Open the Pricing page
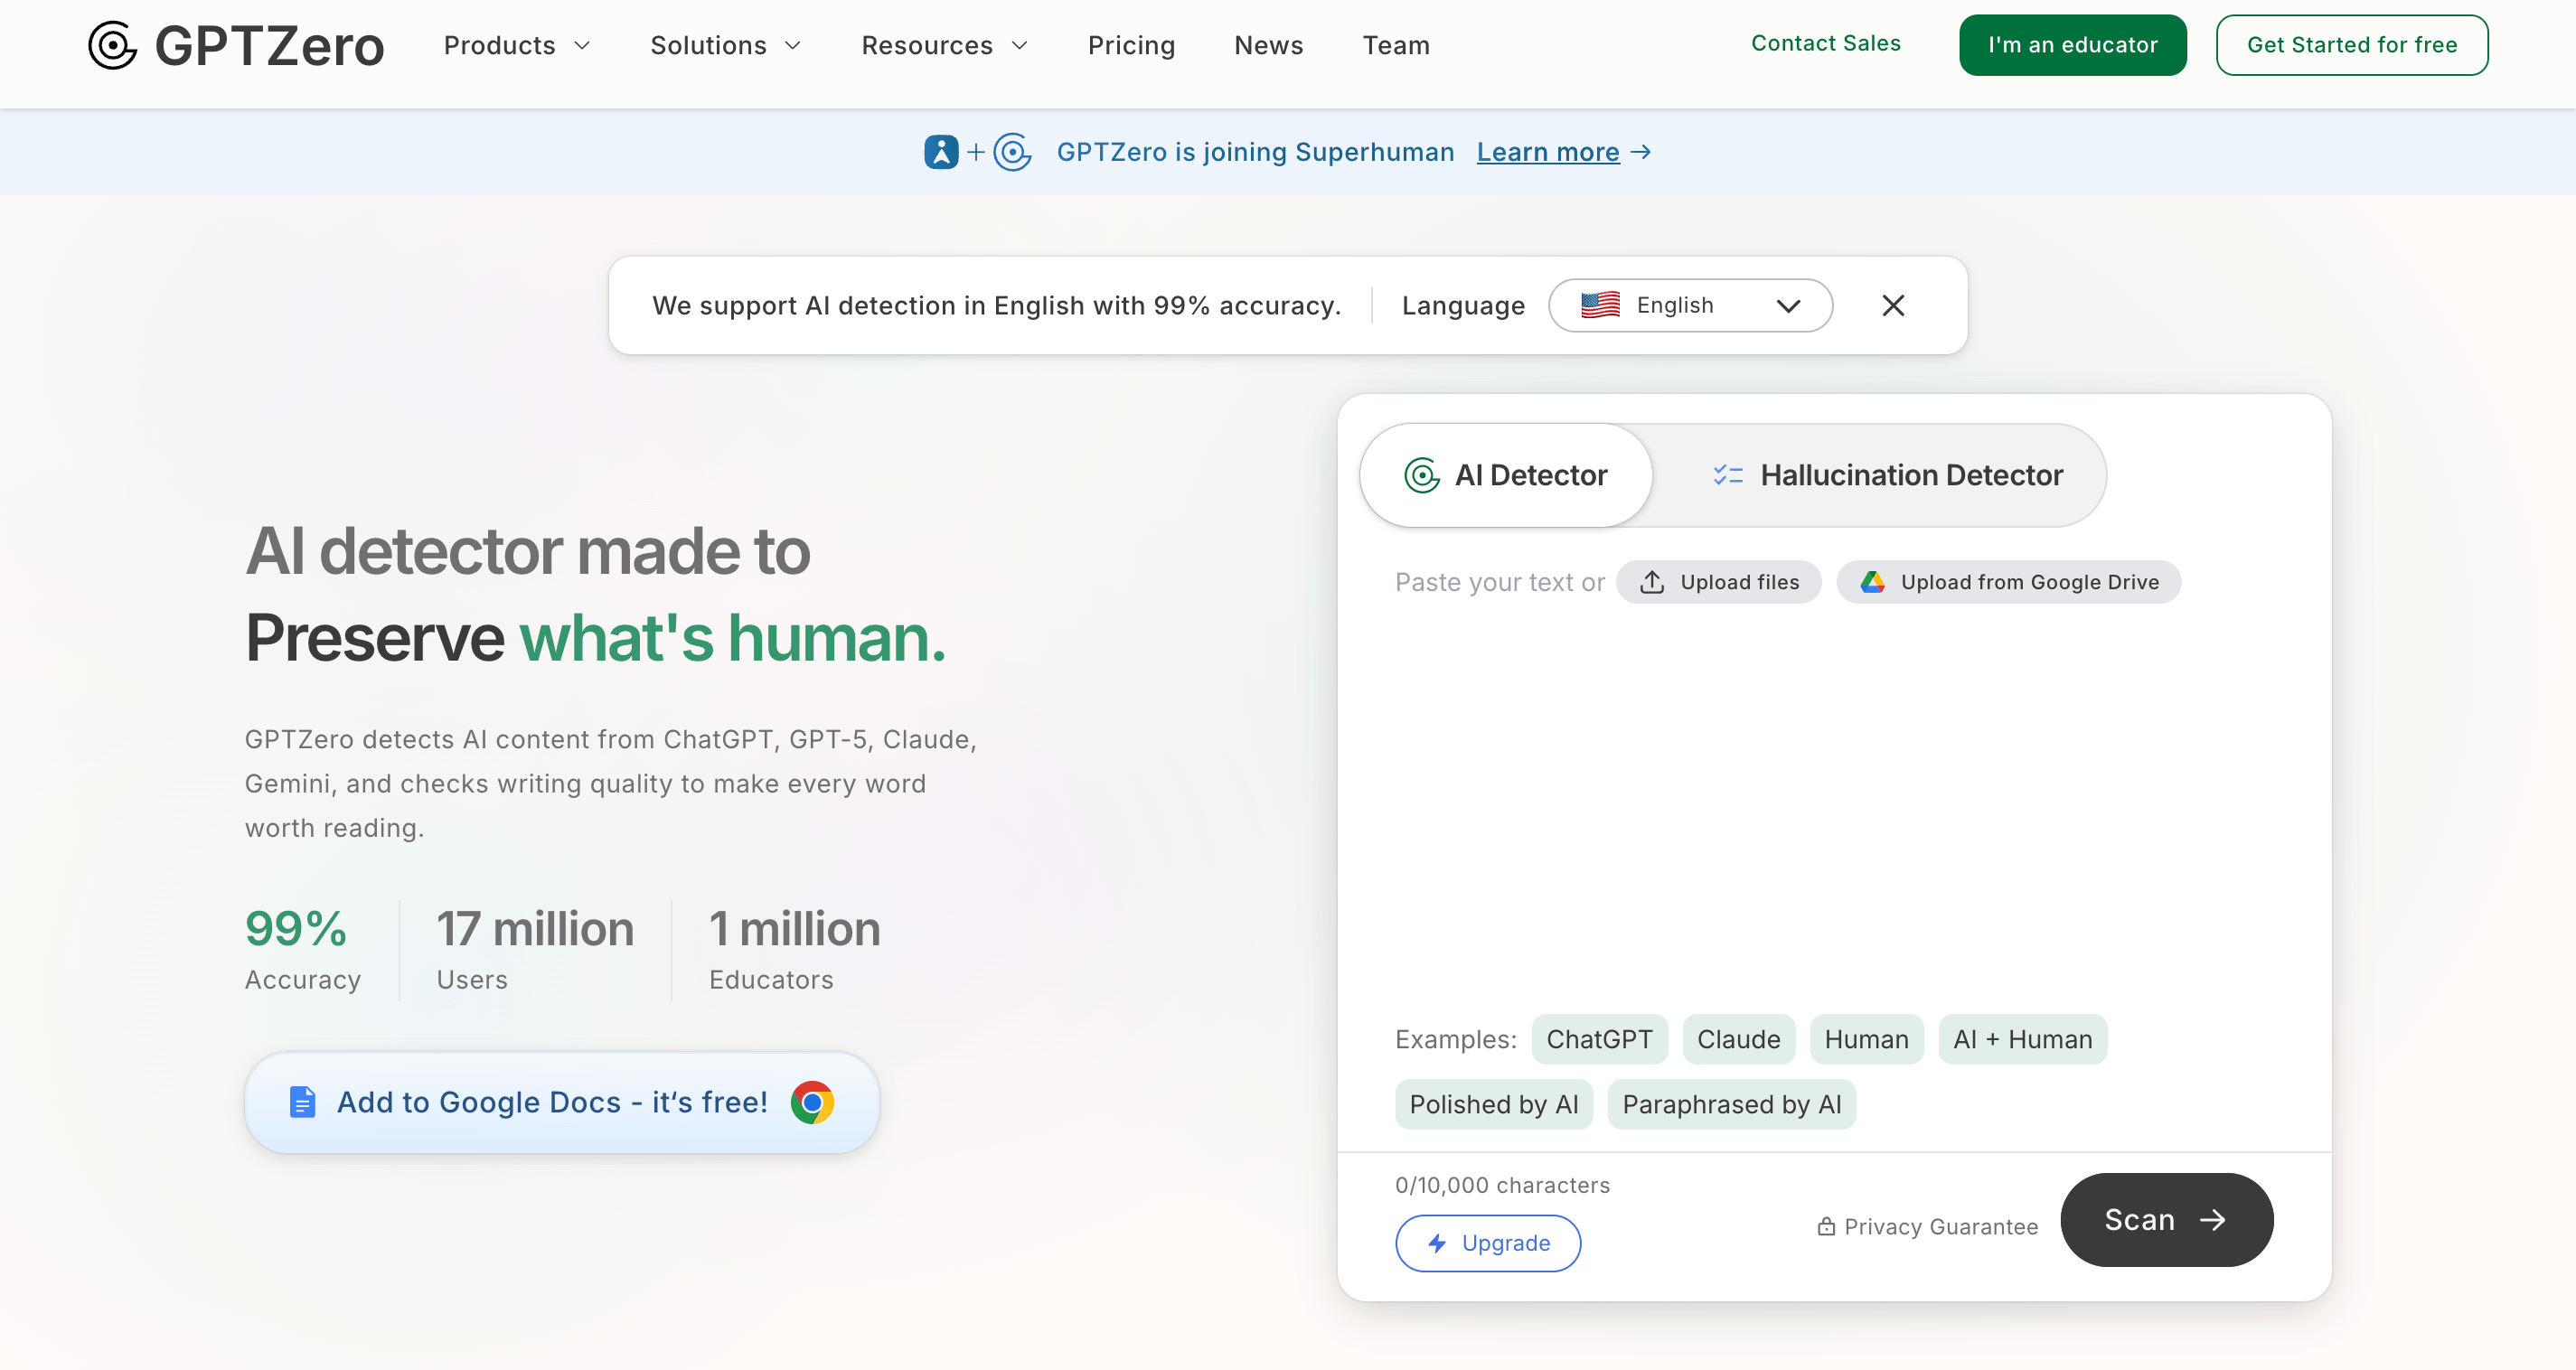Screen dimensions: 2576x1370 click(x=1131, y=45)
